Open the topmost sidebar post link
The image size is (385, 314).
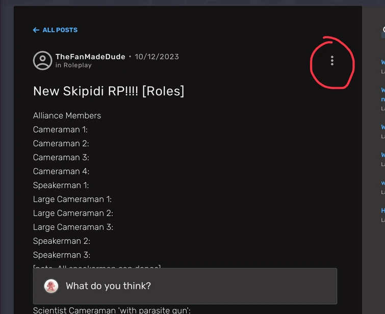click(383, 62)
